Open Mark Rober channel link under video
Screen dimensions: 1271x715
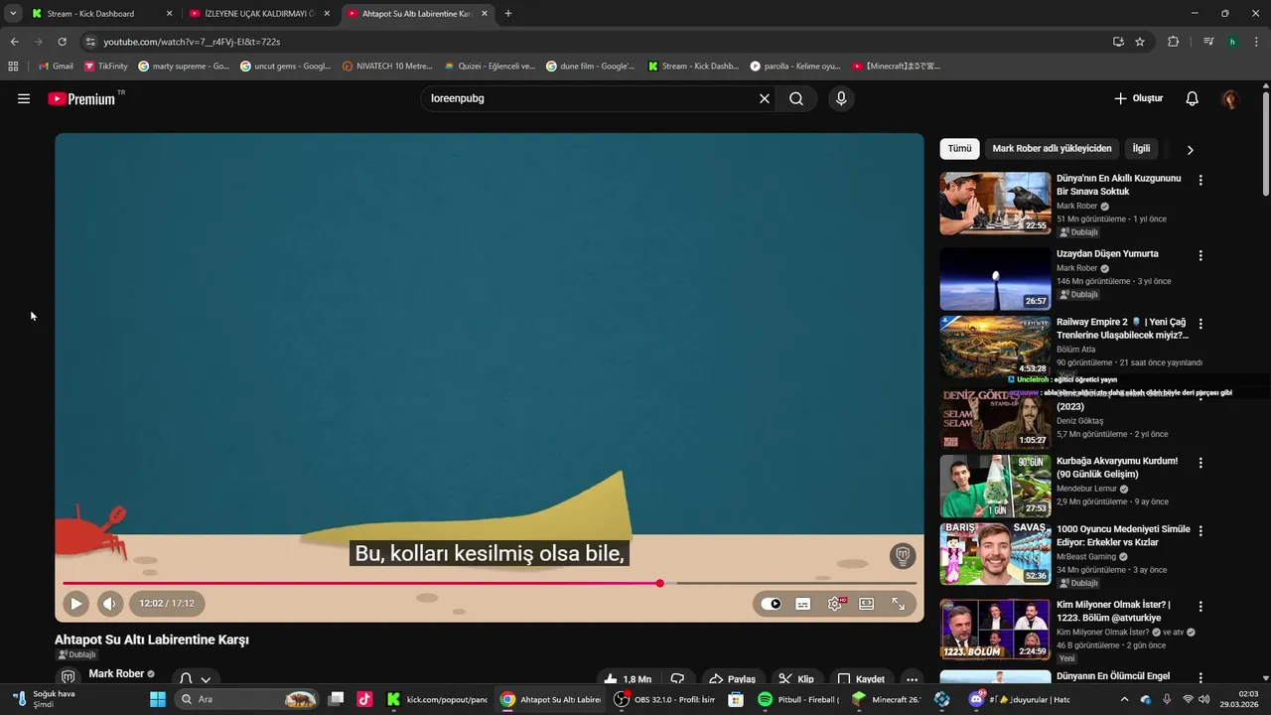pyautogui.click(x=116, y=673)
